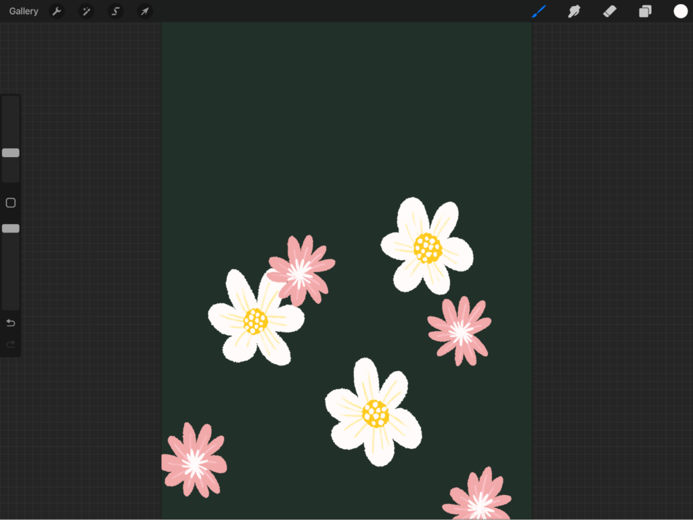Open the Layers panel
Screen dimensions: 693x520
coord(645,11)
